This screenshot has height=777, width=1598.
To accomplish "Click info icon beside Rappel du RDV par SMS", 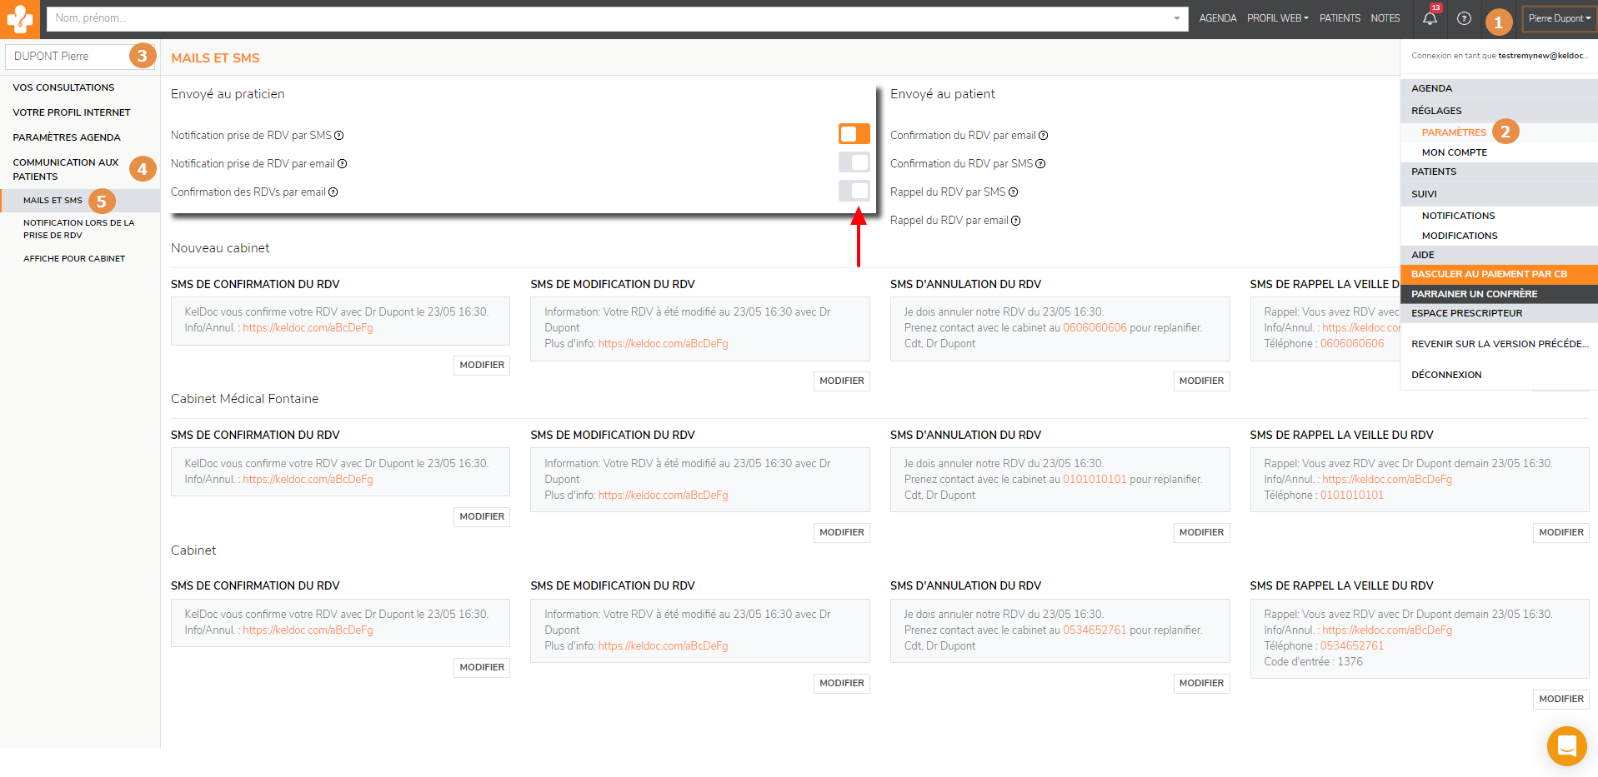I will 1014,192.
